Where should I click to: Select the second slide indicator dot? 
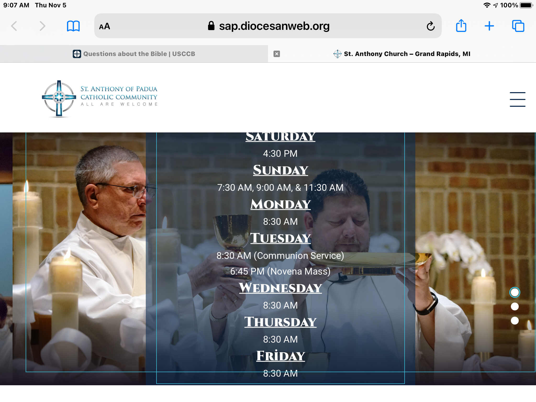click(x=515, y=306)
